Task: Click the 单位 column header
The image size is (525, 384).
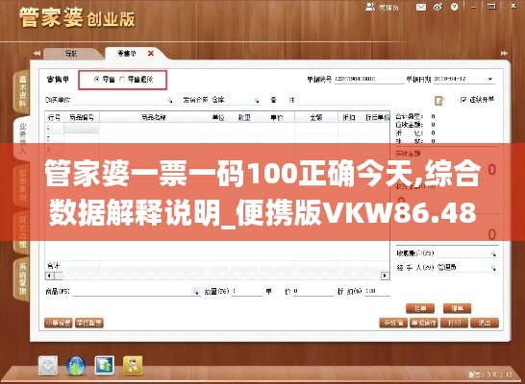Action: tap(218, 117)
